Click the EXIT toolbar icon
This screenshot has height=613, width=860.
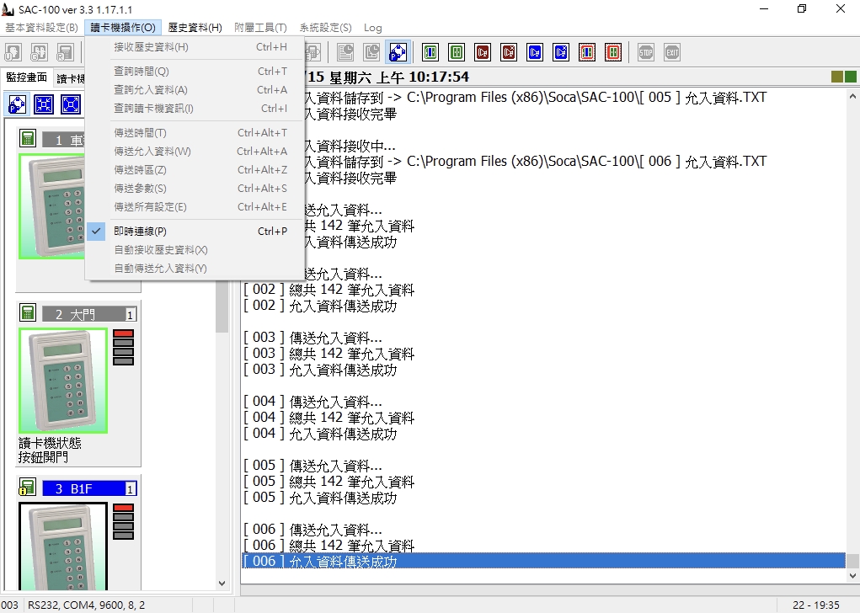[672, 53]
